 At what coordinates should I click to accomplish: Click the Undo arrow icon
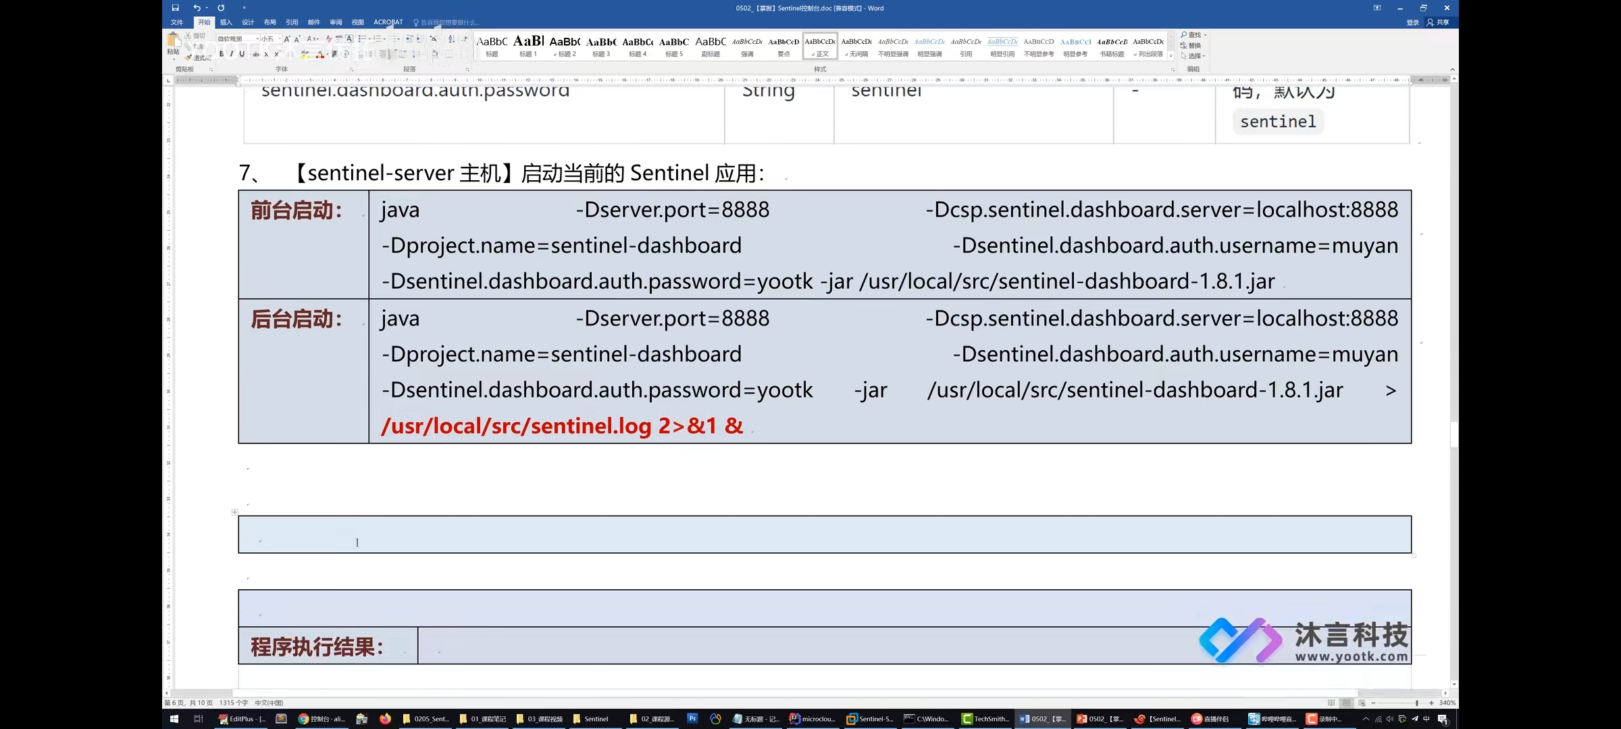(197, 8)
